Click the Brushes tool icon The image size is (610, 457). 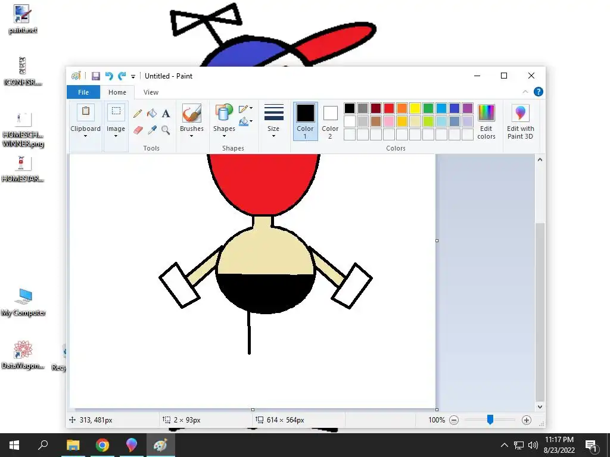tap(191, 113)
